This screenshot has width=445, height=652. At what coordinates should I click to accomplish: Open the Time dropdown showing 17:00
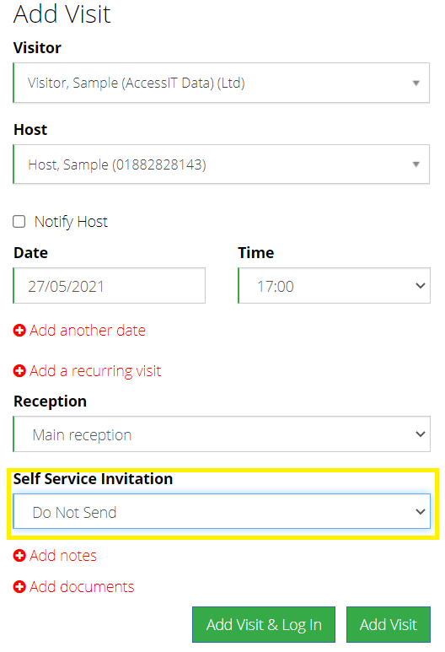coord(334,286)
